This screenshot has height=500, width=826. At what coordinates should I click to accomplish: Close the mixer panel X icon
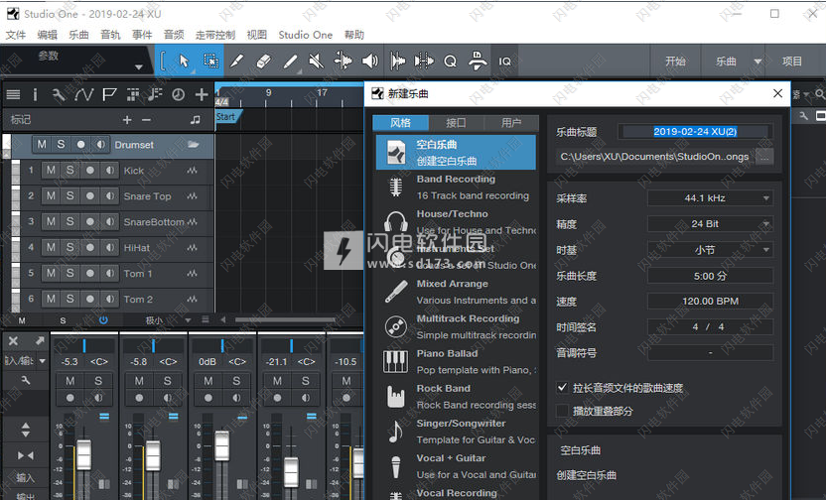coord(13,341)
